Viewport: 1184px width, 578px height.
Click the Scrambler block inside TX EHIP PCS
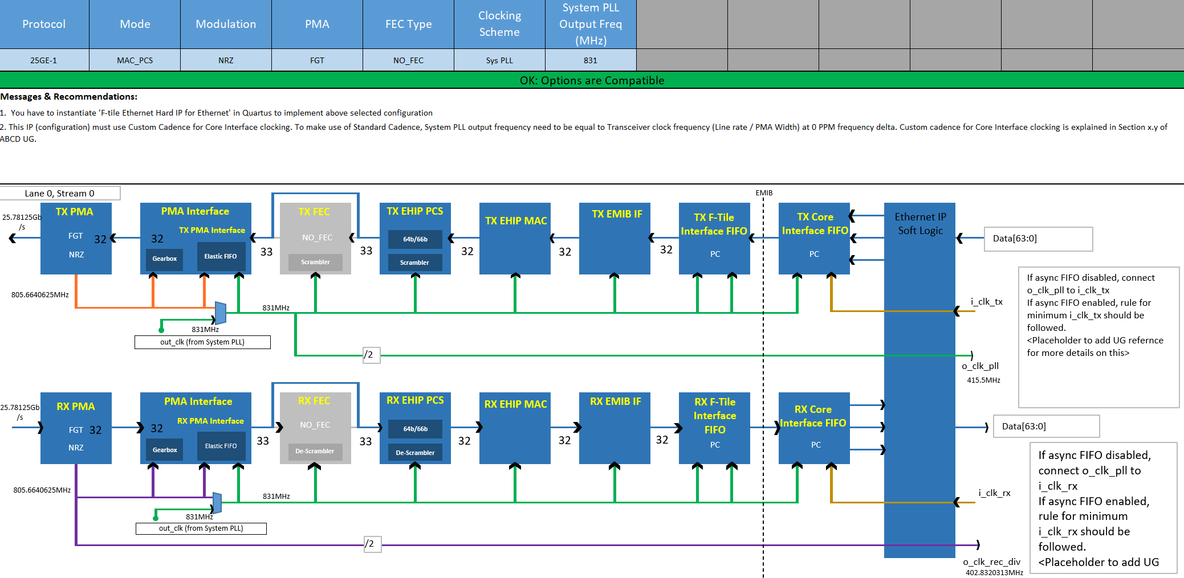pos(414,263)
